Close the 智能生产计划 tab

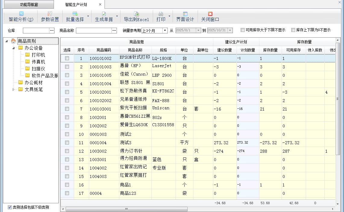[100, 5]
